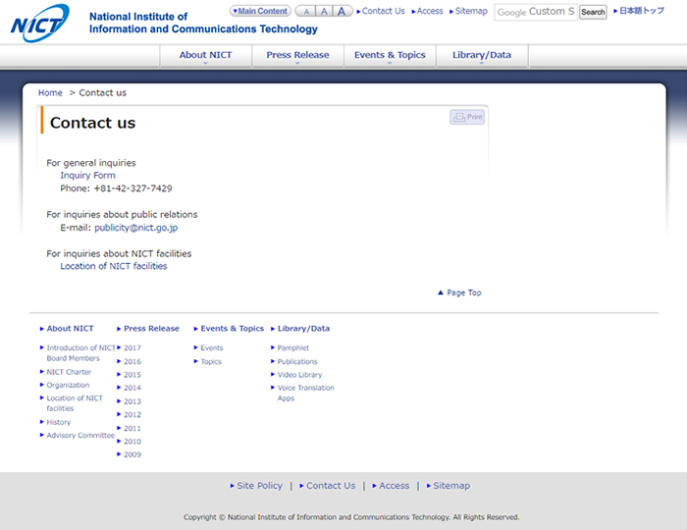687x530 pixels.
Task: Click the National Institute of Information title
Action: coord(203,23)
